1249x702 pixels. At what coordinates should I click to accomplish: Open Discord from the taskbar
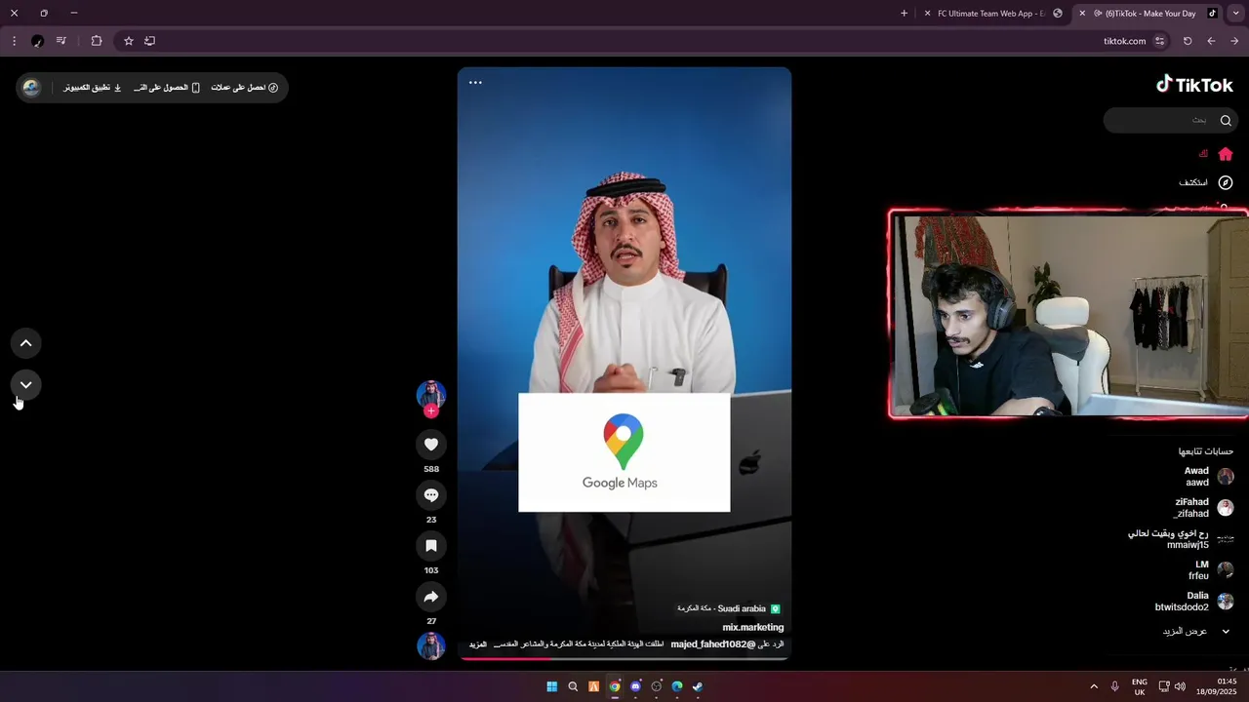635,686
